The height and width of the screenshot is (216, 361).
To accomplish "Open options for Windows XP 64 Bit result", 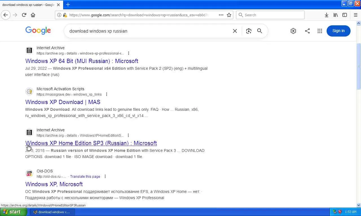I will point(129,53).
